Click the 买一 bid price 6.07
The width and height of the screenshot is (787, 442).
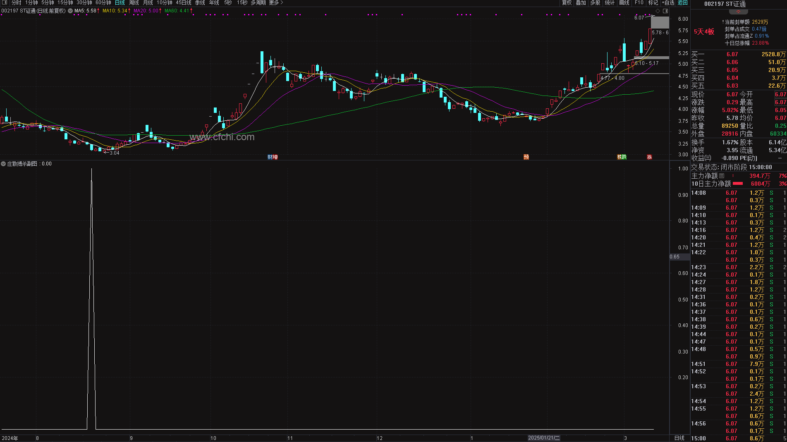[x=732, y=54]
